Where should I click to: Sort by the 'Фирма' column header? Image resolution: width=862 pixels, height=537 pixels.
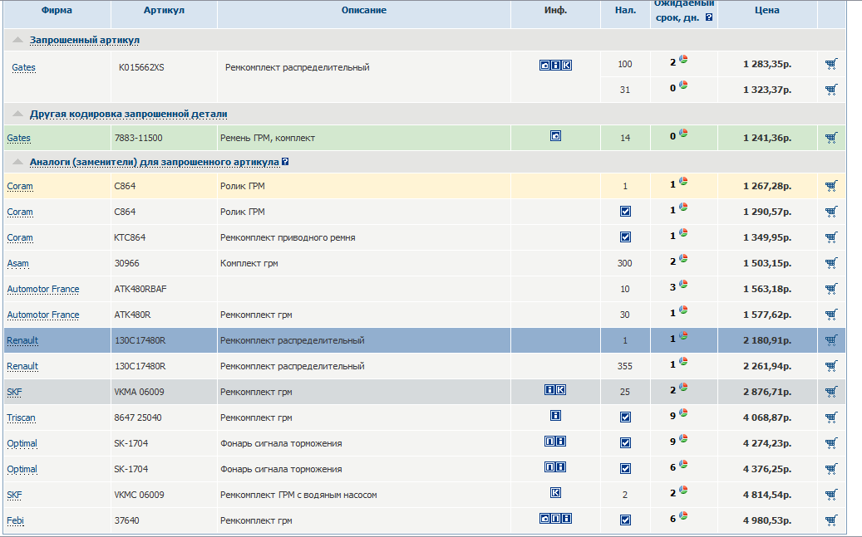56,11
